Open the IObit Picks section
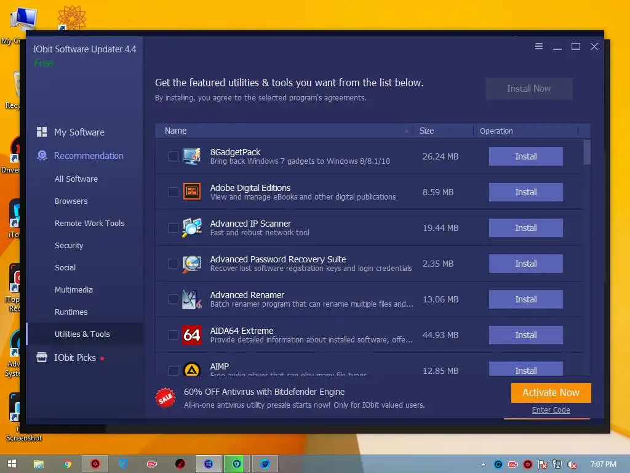 [x=74, y=358]
